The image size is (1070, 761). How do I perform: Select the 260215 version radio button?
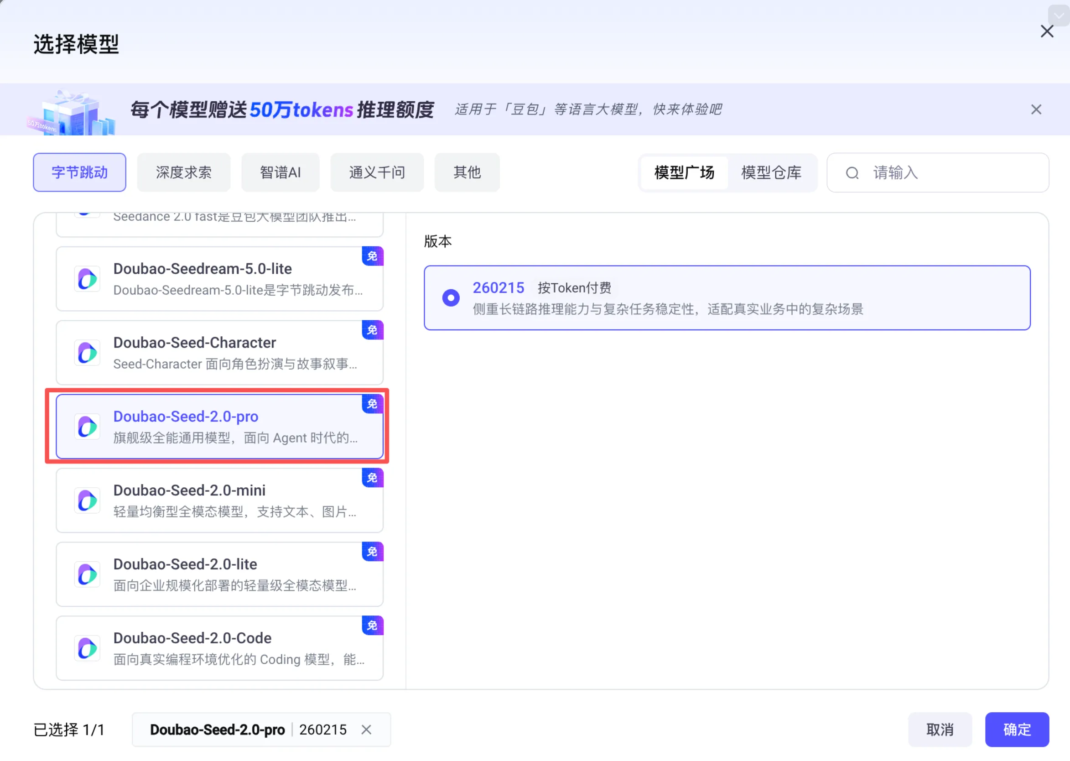point(451,298)
